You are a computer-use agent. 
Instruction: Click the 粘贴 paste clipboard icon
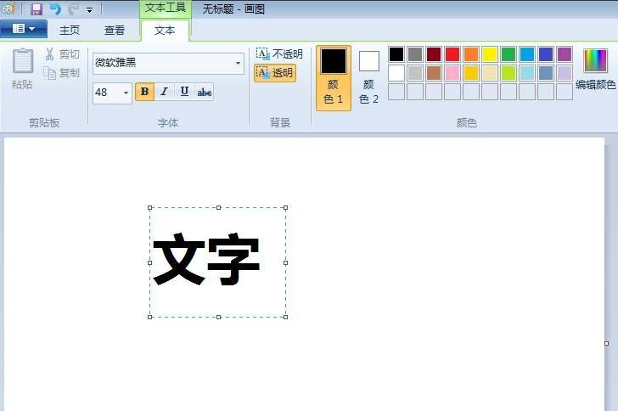click(x=22, y=61)
